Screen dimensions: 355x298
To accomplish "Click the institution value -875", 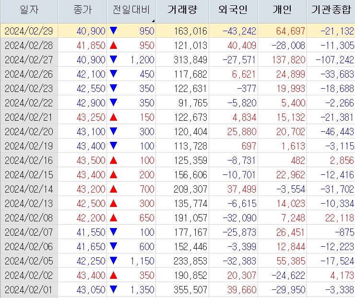I will (344, 232).
